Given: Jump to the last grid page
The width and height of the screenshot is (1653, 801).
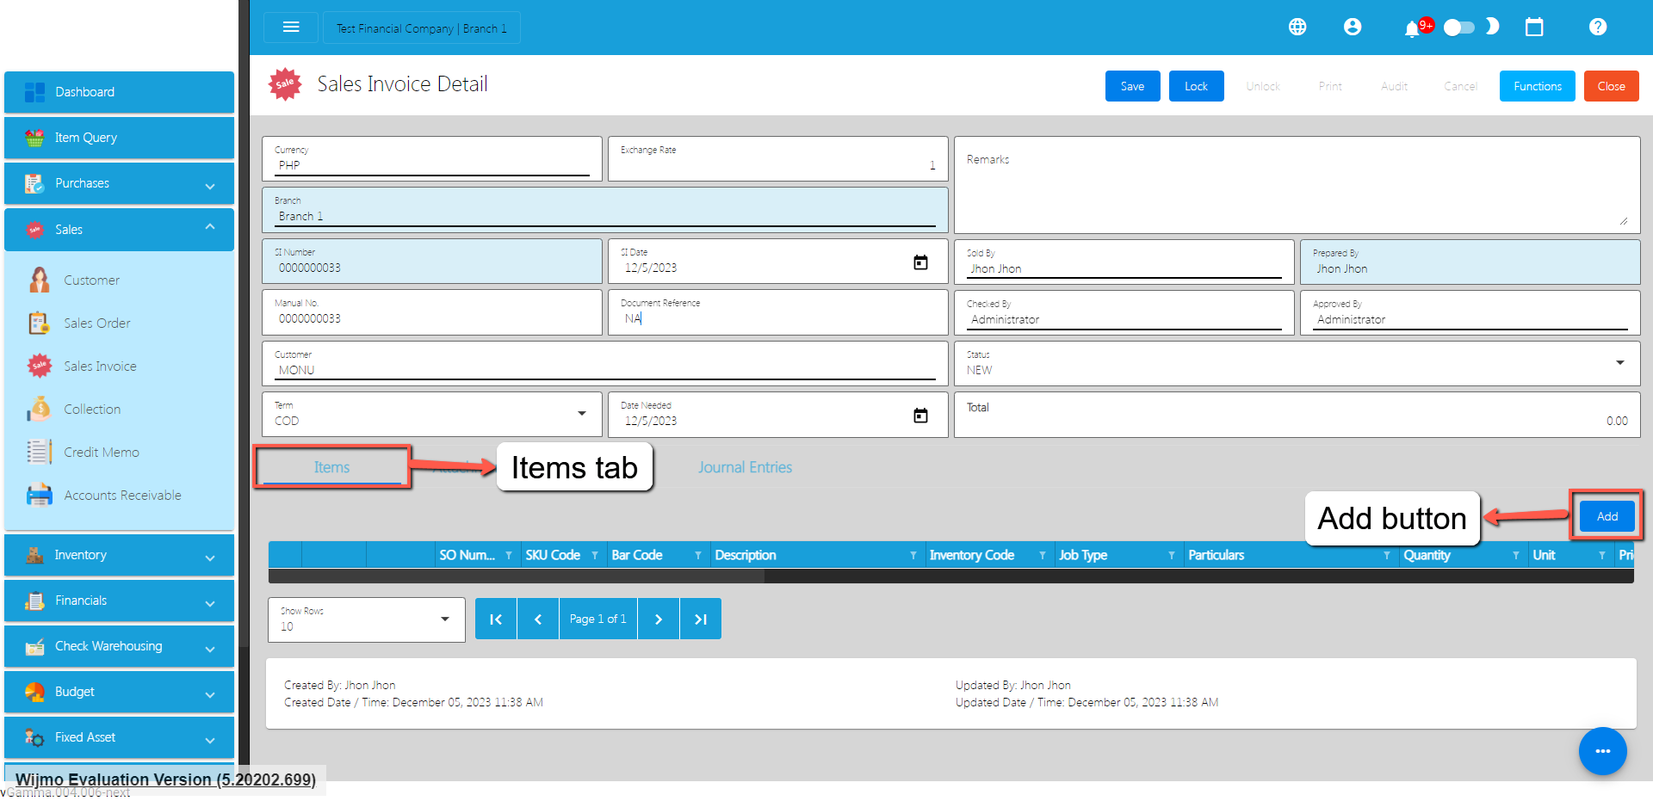Looking at the screenshot, I should (701, 619).
